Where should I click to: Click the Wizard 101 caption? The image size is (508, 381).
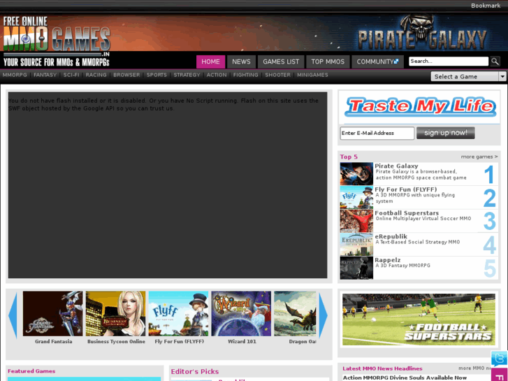click(x=242, y=341)
